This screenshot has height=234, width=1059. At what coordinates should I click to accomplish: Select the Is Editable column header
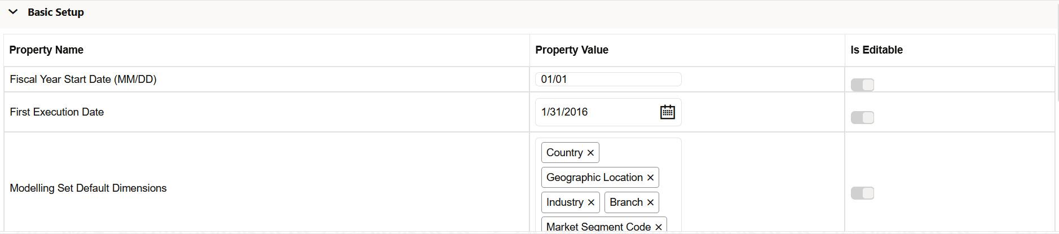tap(876, 50)
